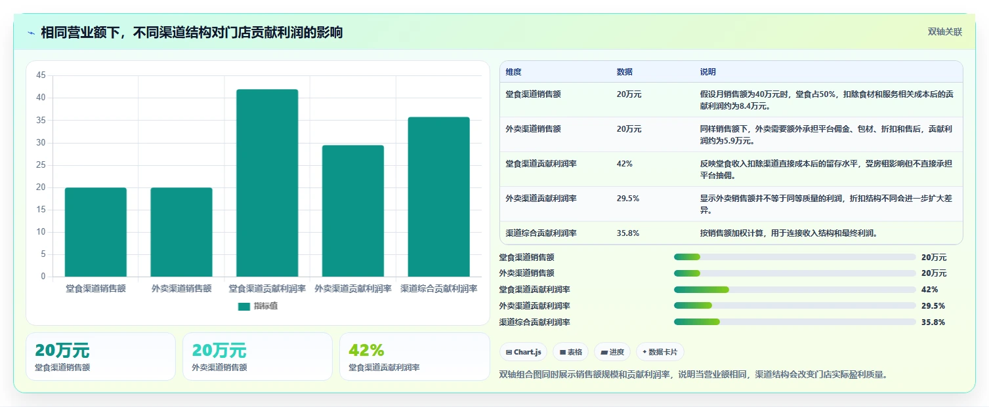Toggle the 指标值 legend label
The width and height of the screenshot is (989, 407).
[266, 306]
